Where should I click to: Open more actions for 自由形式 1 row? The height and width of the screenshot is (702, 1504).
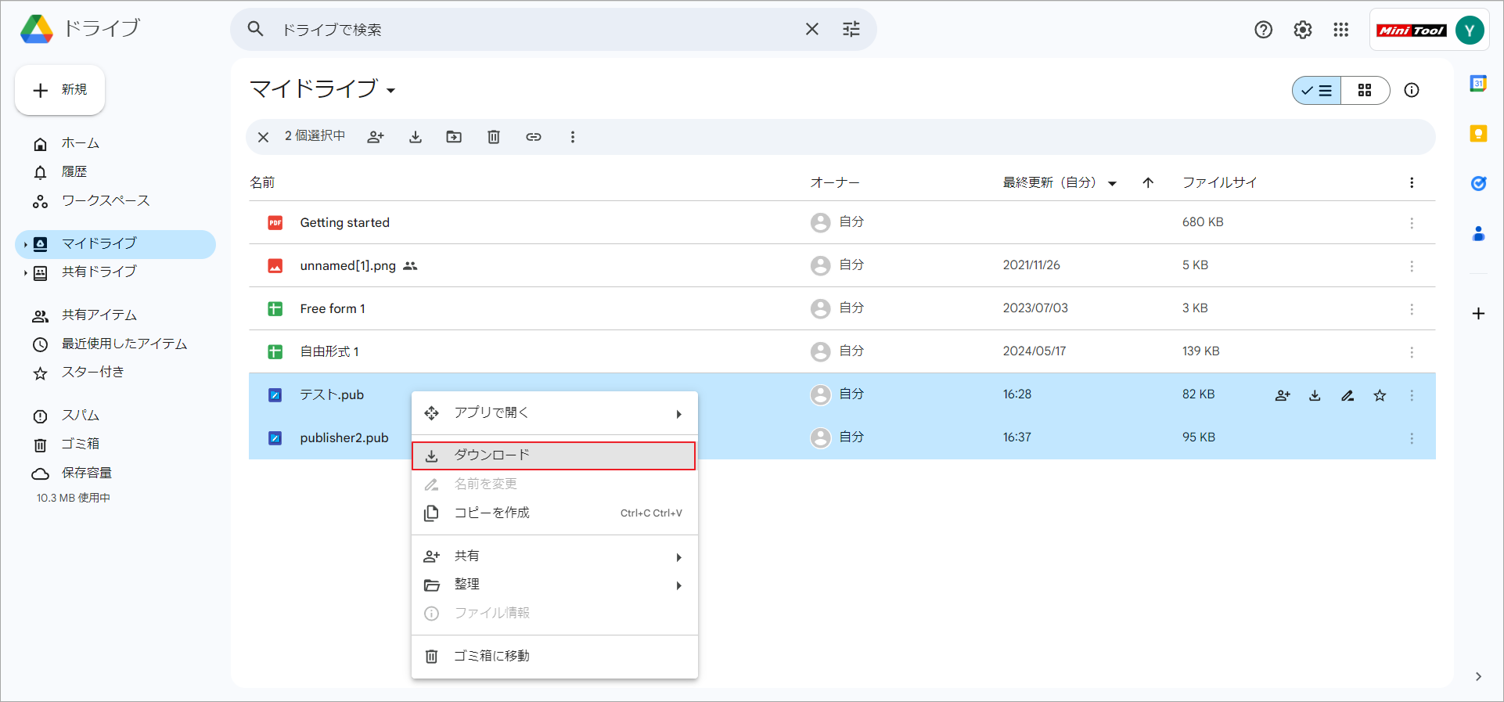pyautogui.click(x=1412, y=352)
